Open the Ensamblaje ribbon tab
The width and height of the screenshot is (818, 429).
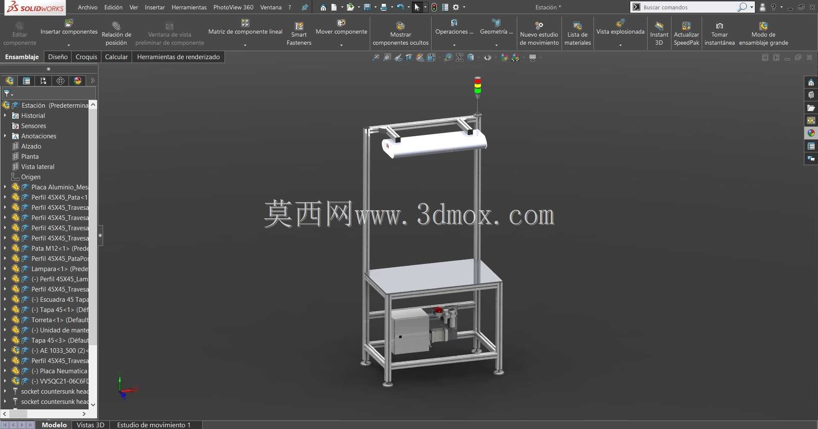tap(22, 57)
